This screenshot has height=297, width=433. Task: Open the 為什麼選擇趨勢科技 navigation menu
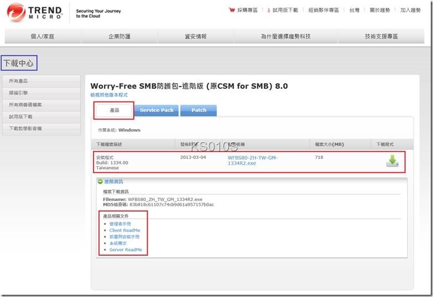286,36
